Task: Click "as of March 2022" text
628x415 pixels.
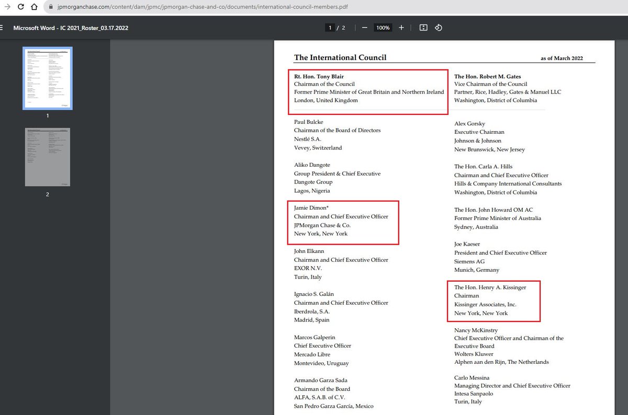Action: click(x=562, y=59)
